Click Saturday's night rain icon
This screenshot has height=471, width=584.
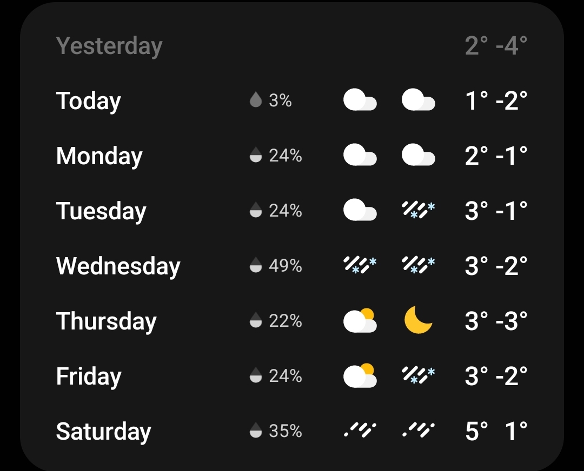click(418, 430)
